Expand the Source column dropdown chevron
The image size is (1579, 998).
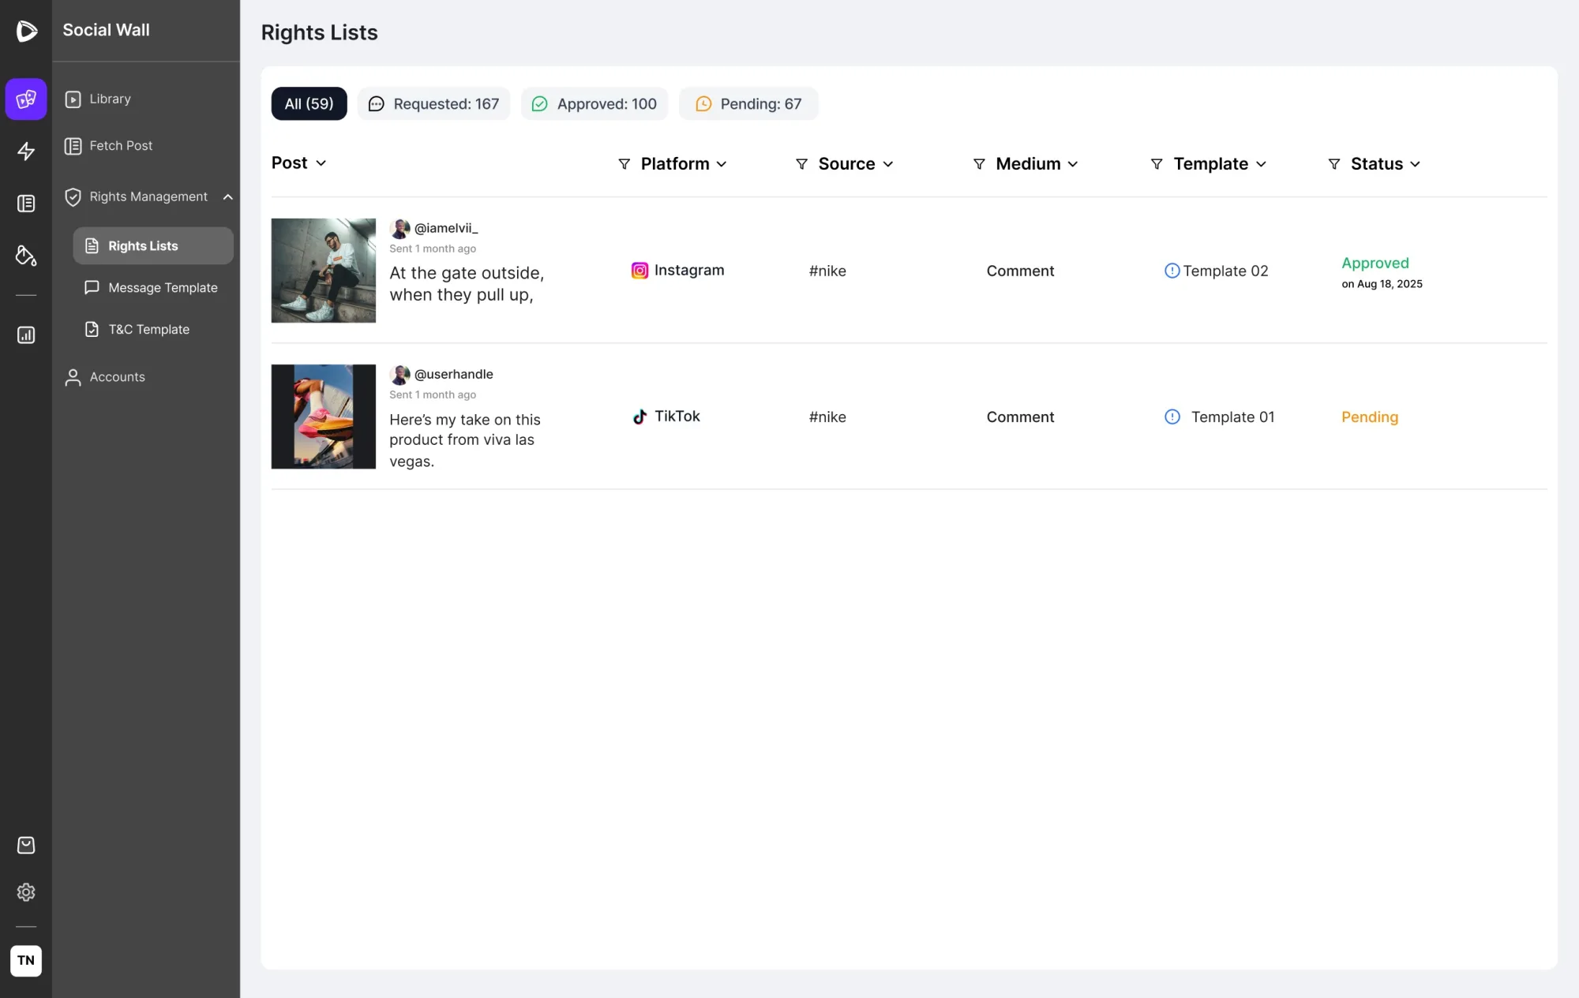coord(888,164)
